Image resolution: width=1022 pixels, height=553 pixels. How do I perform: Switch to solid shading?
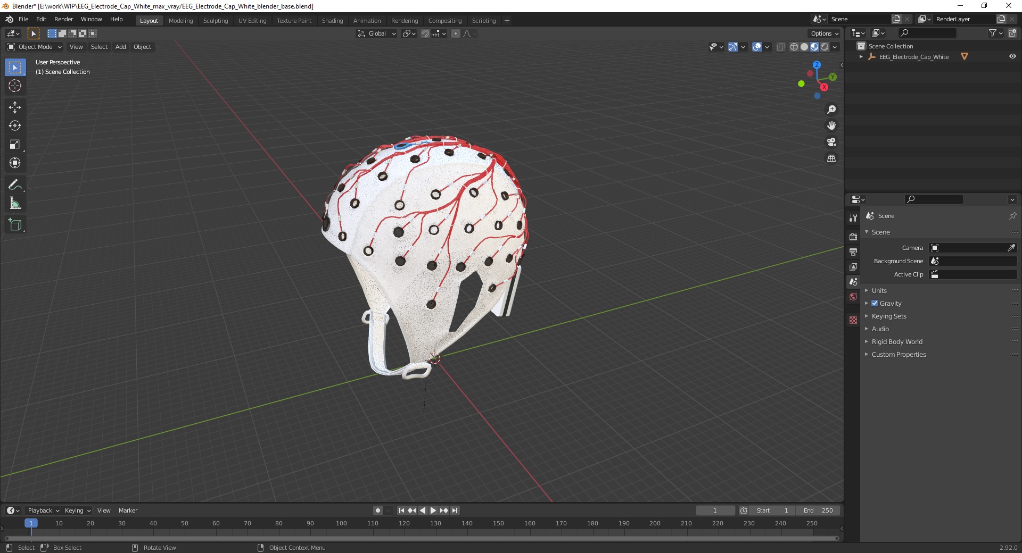[804, 47]
